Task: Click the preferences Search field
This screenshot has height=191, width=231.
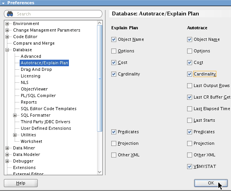Action: coord(54,14)
